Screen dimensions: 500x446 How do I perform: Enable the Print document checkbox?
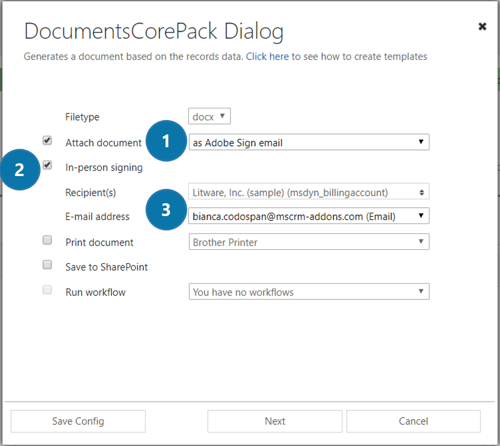48,240
